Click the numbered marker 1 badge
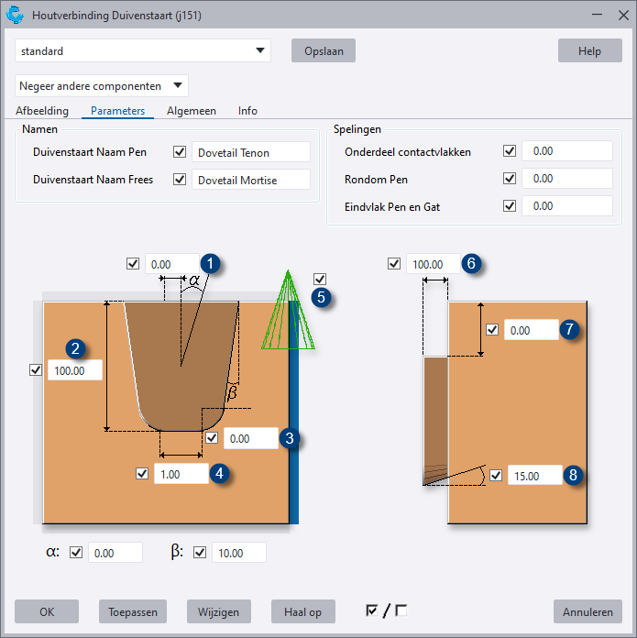 (x=212, y=264)
